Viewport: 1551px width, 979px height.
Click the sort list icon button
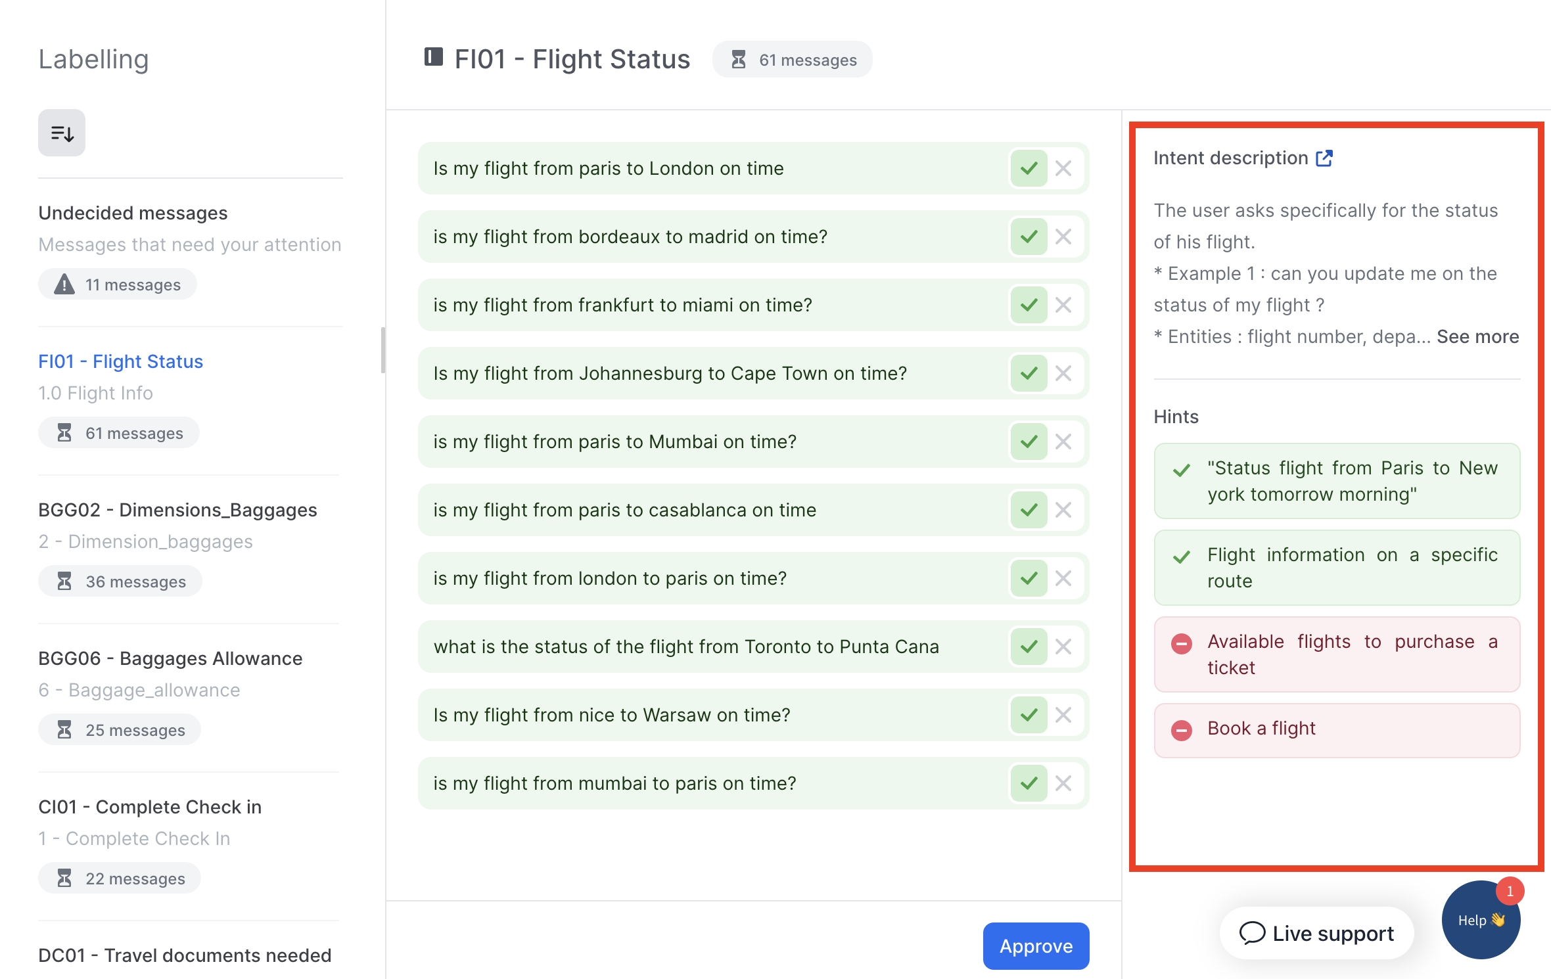pos(62,133)
